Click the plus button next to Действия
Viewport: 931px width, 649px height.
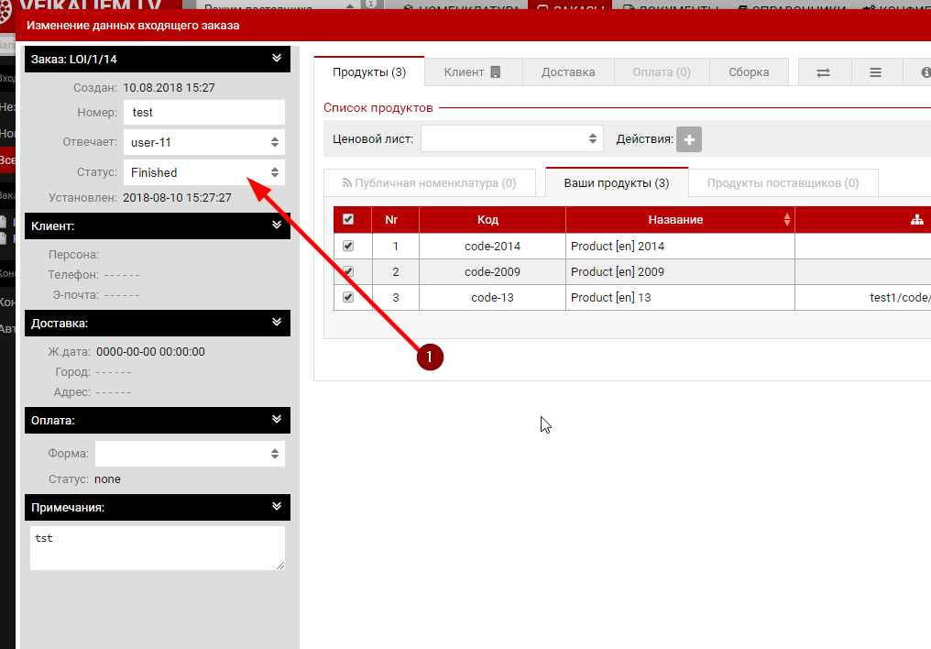[689, 139]
